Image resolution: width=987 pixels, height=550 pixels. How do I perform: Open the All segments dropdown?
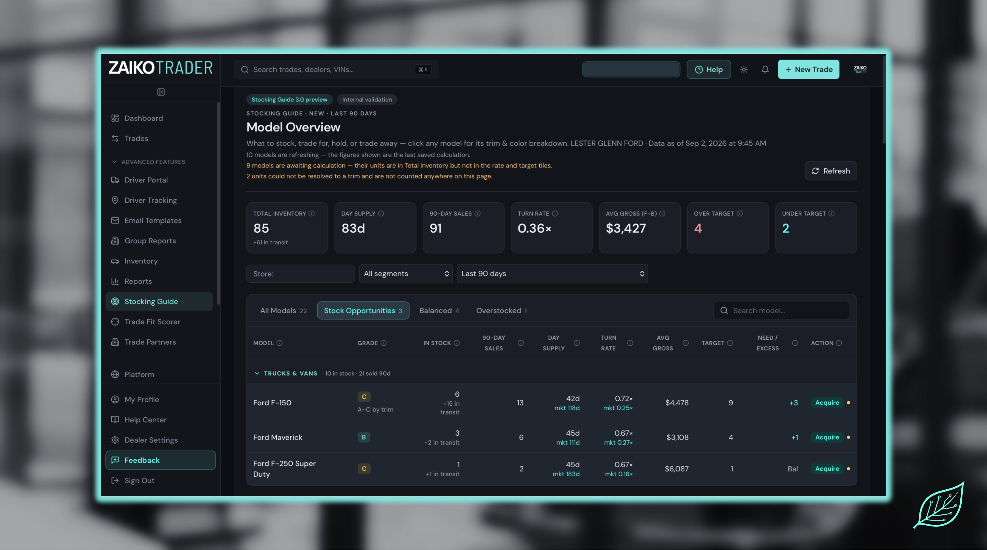(406, 273)
